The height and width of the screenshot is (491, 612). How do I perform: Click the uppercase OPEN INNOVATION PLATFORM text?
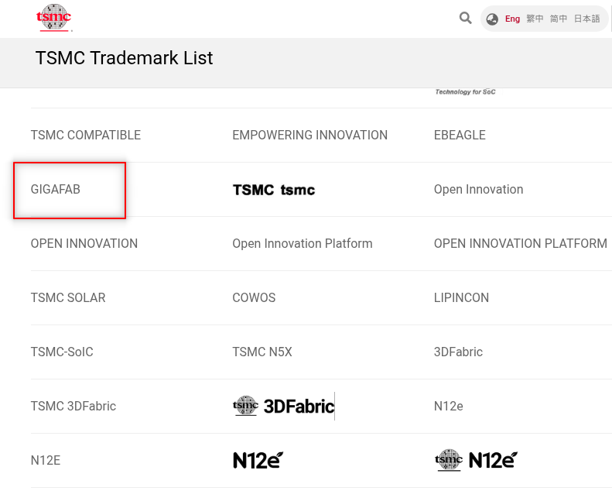pos(521,244)
